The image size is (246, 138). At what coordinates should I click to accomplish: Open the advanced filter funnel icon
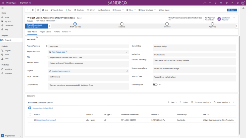pos(215,3)
